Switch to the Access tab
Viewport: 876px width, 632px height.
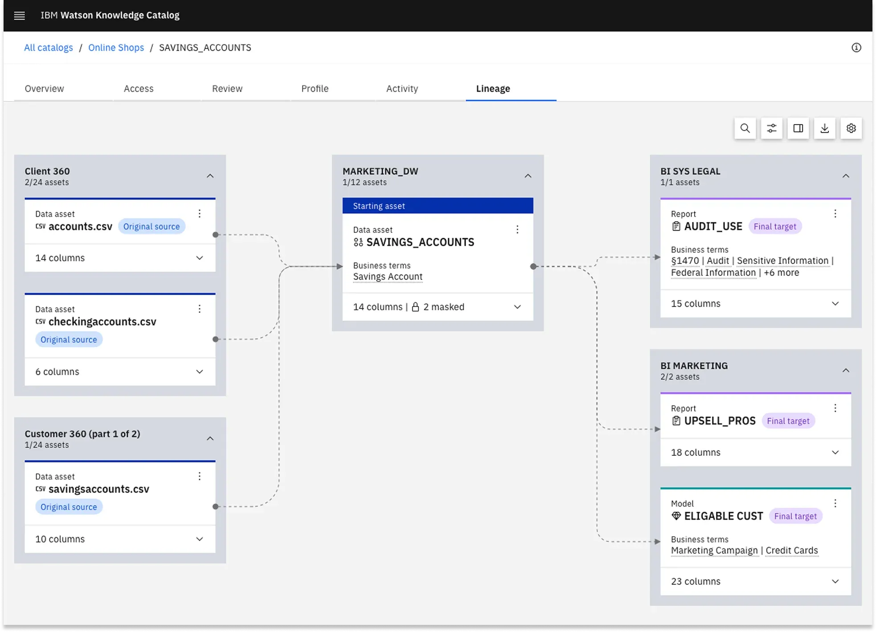click(x=139, y=89)
